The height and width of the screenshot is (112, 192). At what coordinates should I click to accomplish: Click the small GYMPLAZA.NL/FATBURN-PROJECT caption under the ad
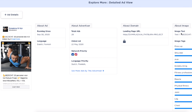[14, 84]
